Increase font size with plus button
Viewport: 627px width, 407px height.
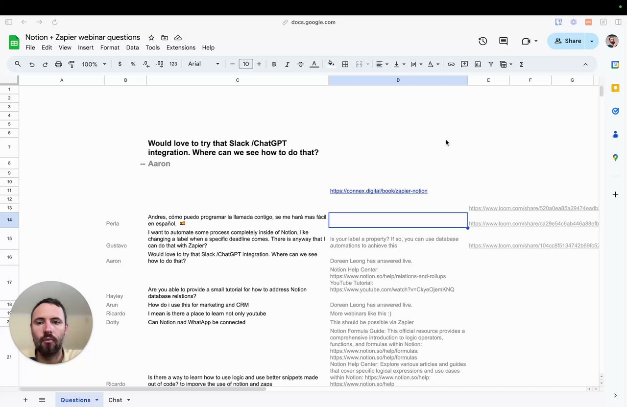coord(259,64)
